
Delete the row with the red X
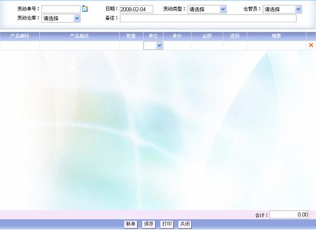(311, 45)
